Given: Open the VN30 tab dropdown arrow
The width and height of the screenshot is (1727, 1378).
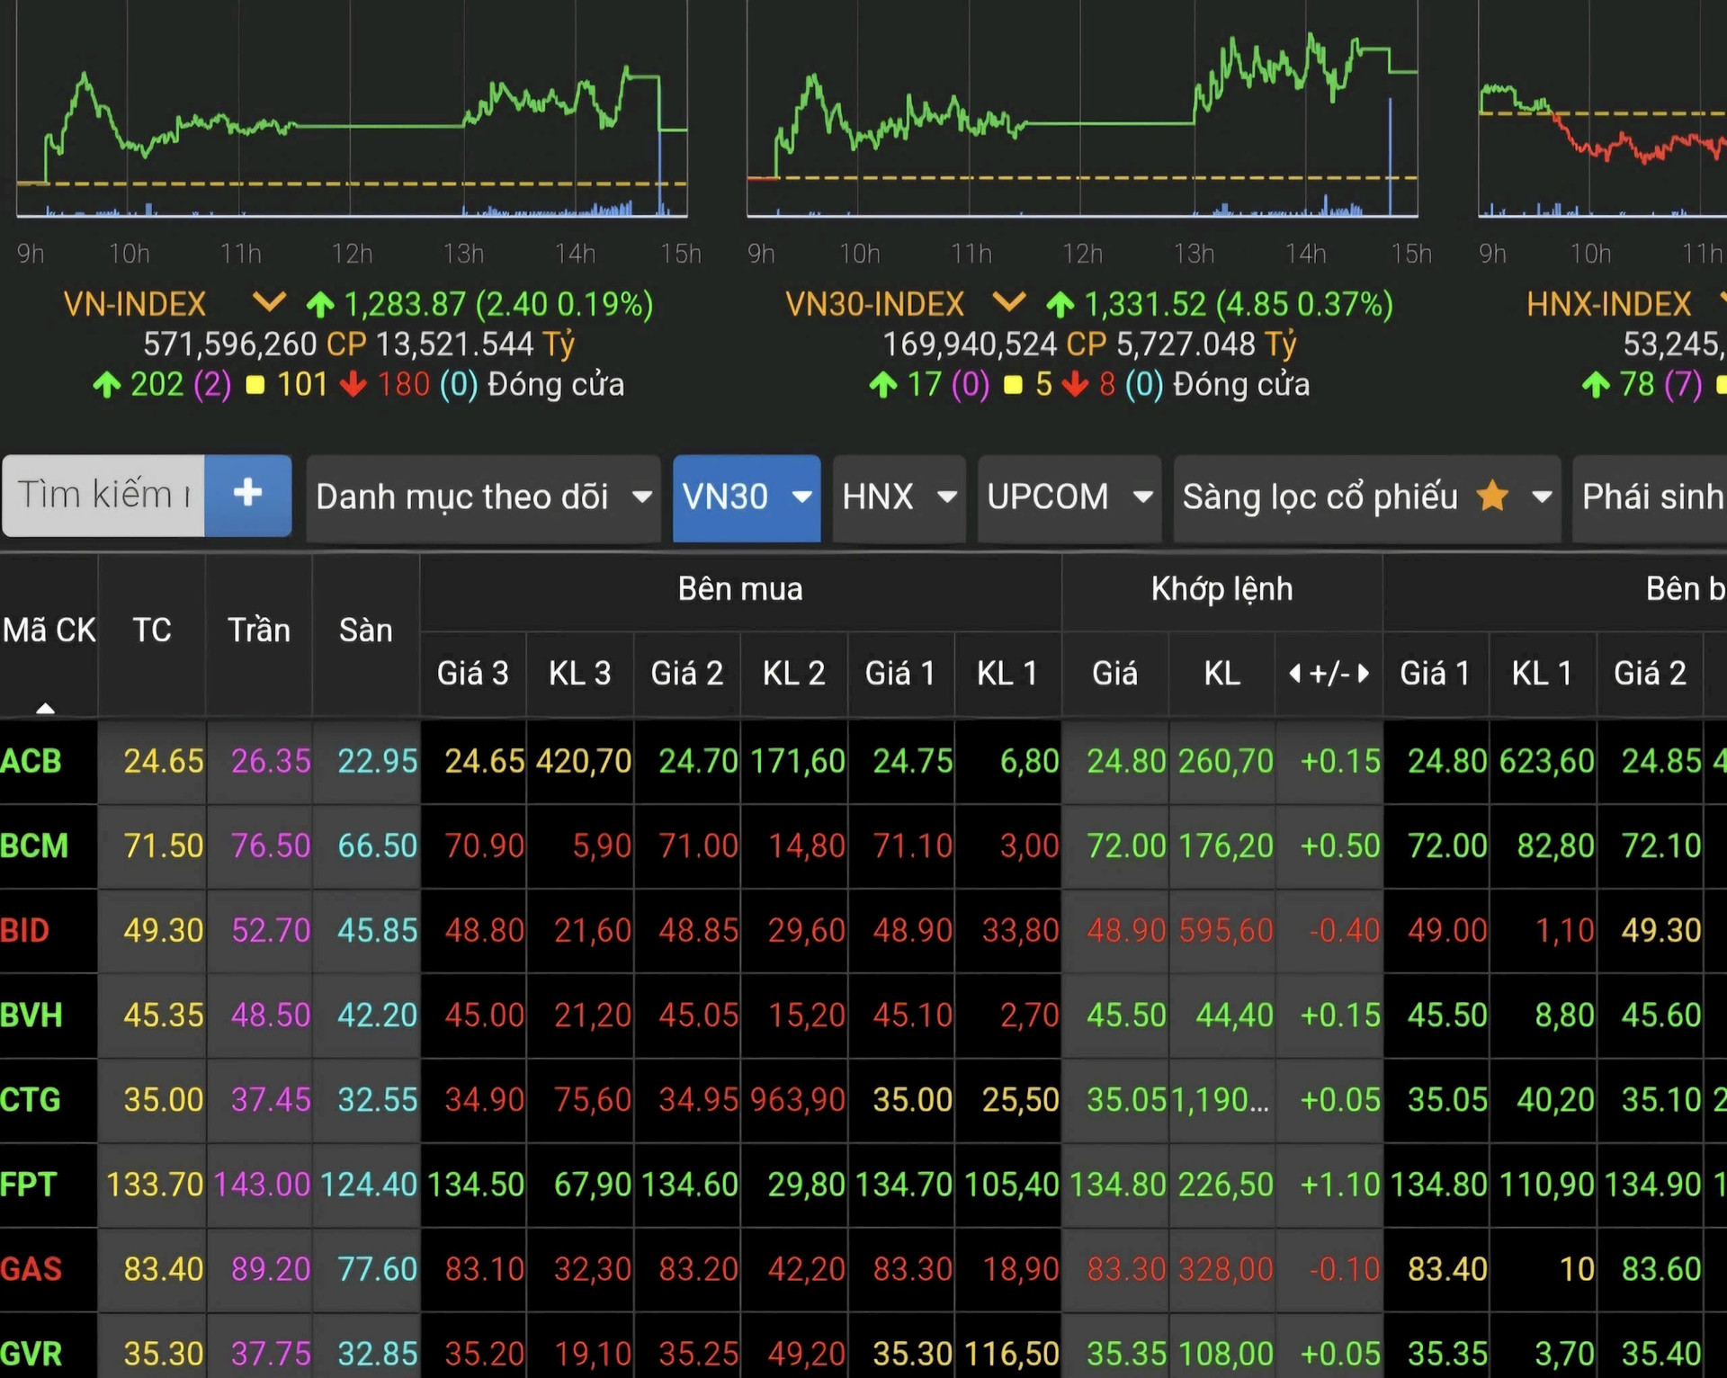Looking at the screenshot, I should (802, 497).
